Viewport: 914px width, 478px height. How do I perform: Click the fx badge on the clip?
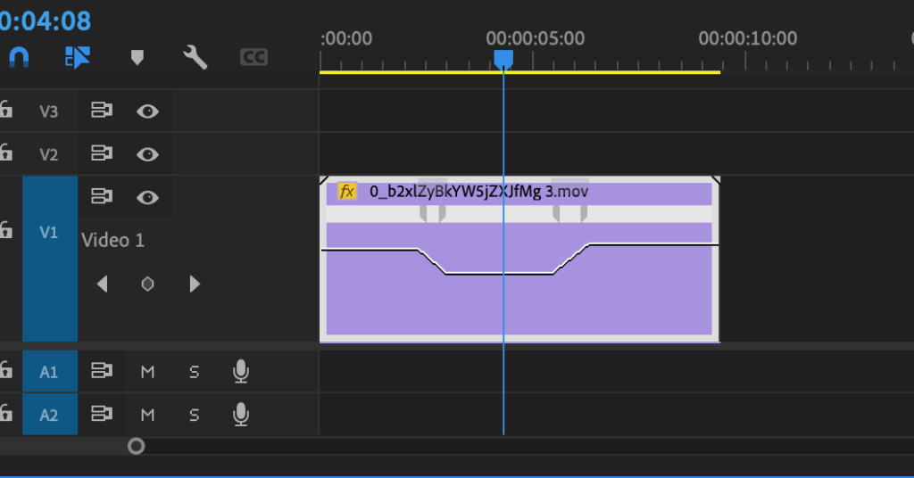(347, 191)
